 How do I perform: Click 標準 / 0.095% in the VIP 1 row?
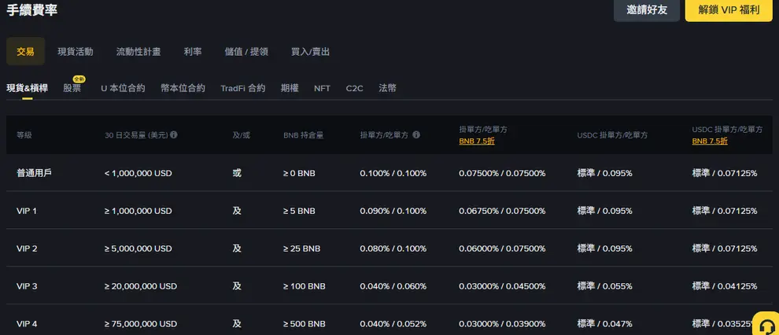point(604,211)
